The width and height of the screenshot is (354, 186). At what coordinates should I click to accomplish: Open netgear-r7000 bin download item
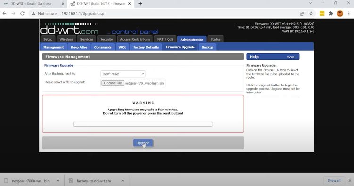[x=31, y=181]
